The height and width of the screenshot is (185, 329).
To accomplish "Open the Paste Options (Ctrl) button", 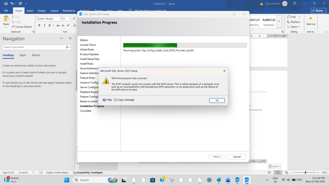I will pyautogui.click(x=275, y=166).
